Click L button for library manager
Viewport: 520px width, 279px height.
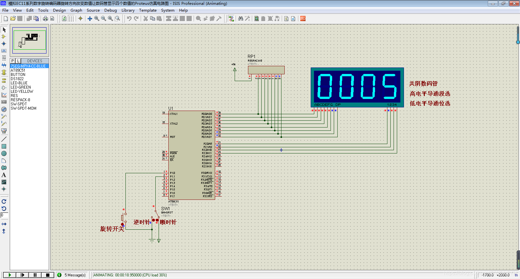click(x=18, y=61)
